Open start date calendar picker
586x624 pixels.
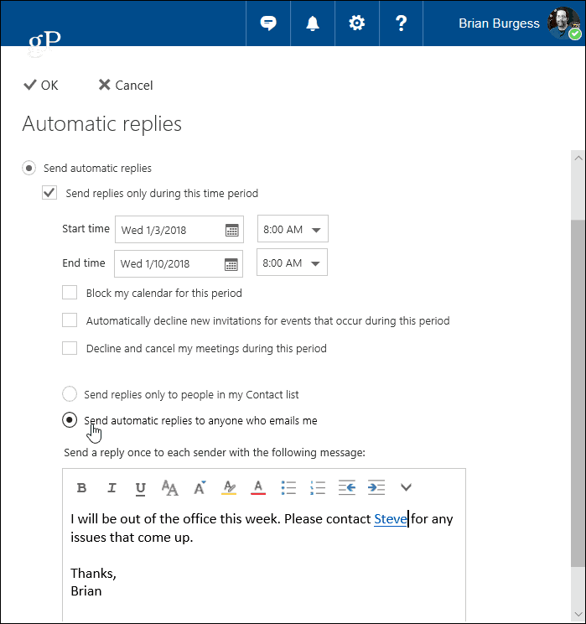tap(232, 230)
